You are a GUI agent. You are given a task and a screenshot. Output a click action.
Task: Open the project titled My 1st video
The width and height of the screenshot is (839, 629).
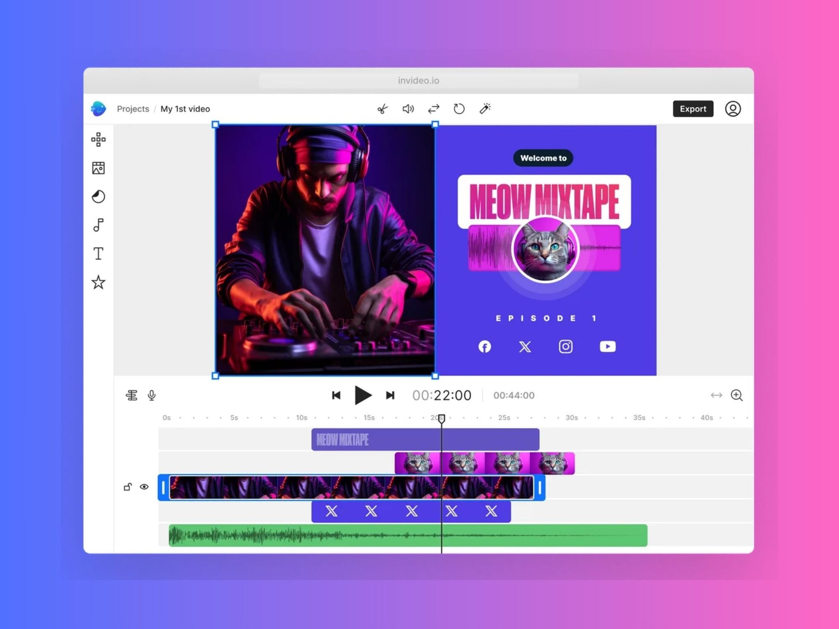point(185,109)
